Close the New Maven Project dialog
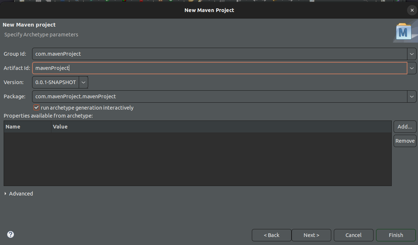Image resolution: width=418 pixels, height=245 pixels. click(x=412, y=10)
